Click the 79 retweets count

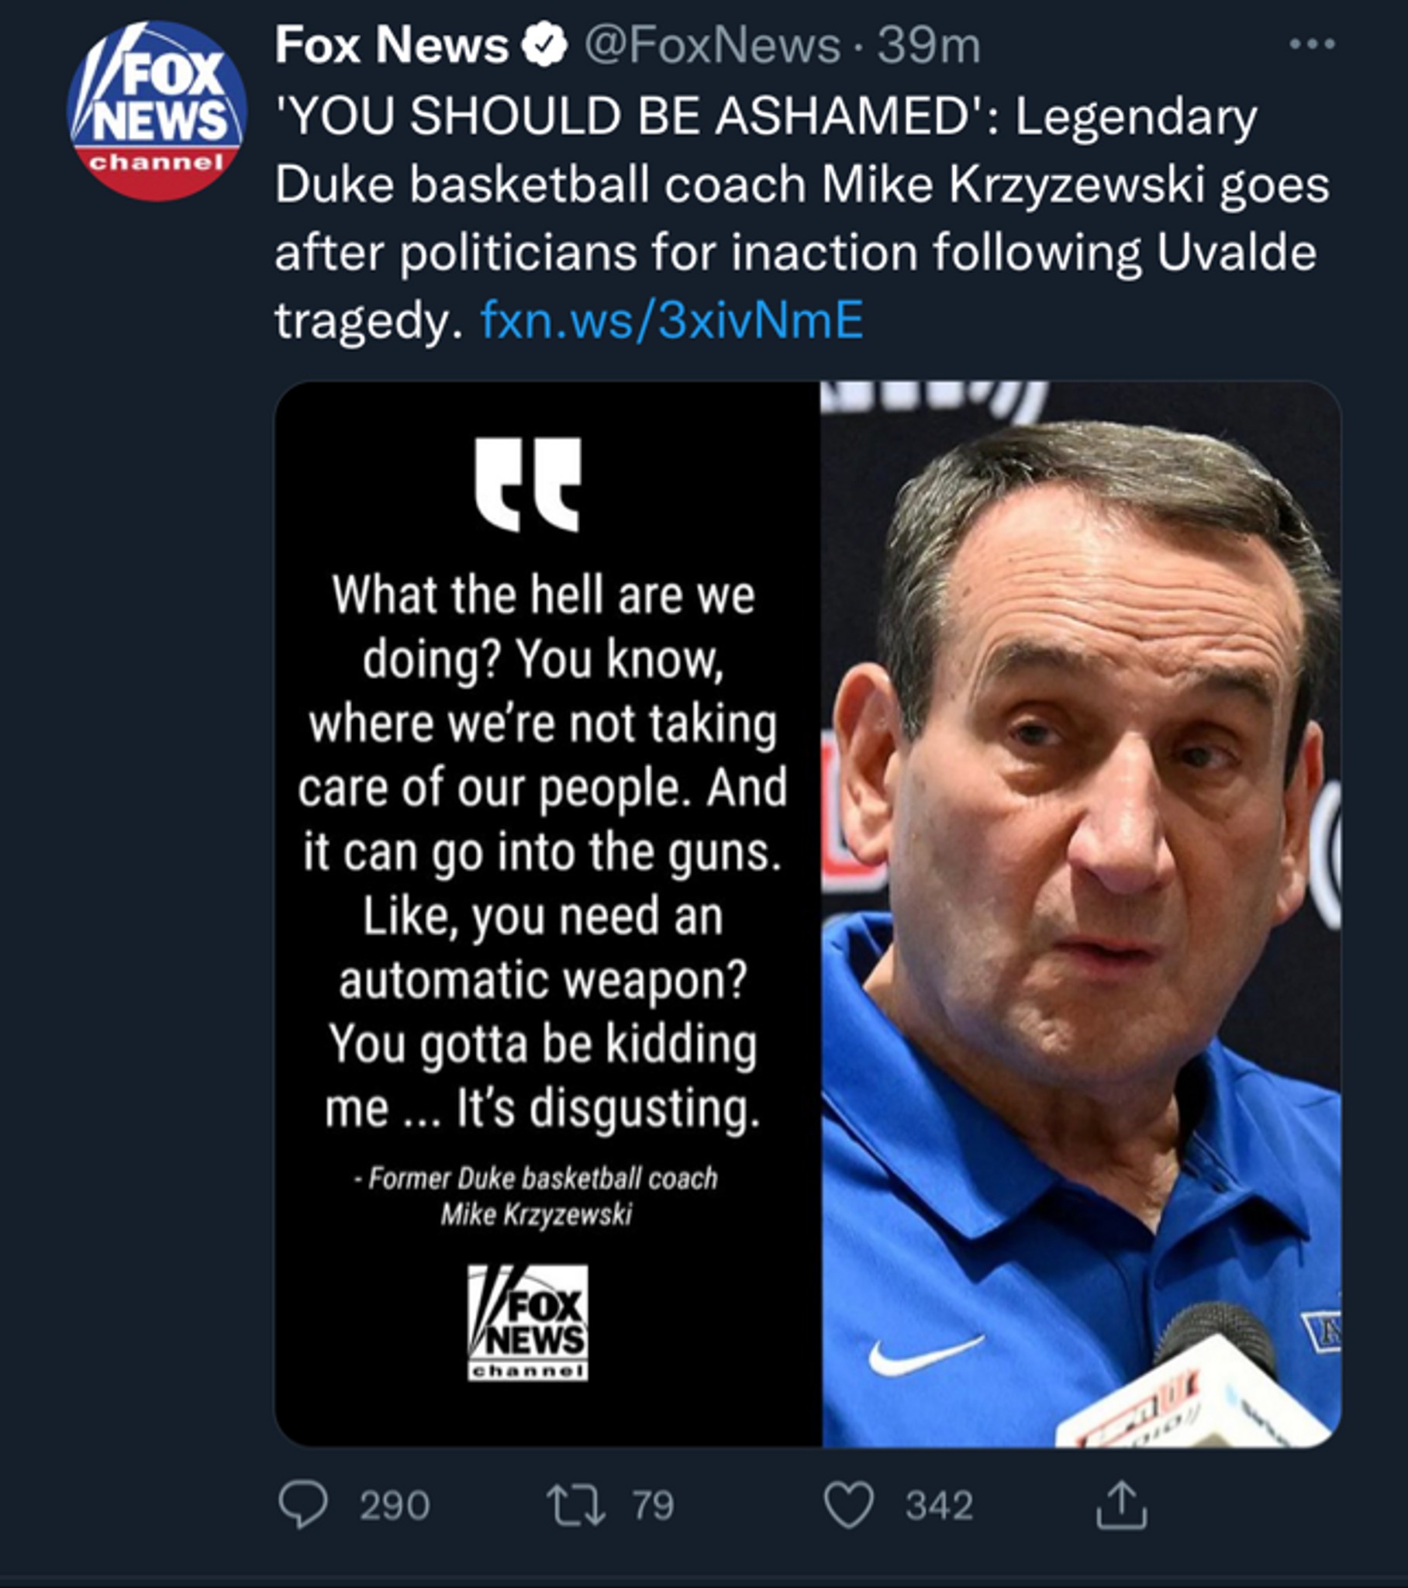[653, 1505]
